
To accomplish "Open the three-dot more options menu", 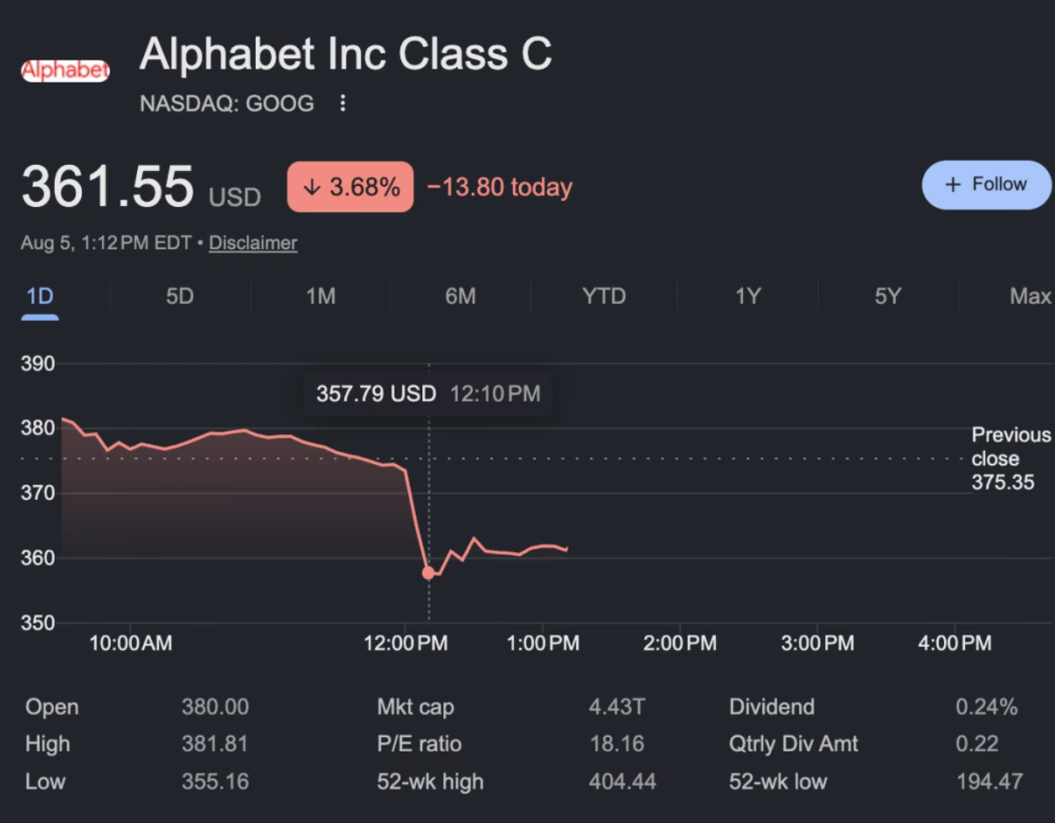I will [x=342, y=104].
